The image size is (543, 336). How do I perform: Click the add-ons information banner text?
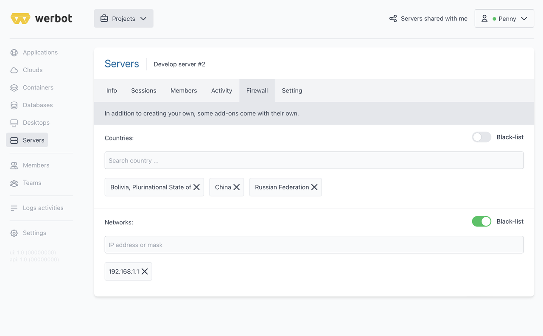coord(202,113)
